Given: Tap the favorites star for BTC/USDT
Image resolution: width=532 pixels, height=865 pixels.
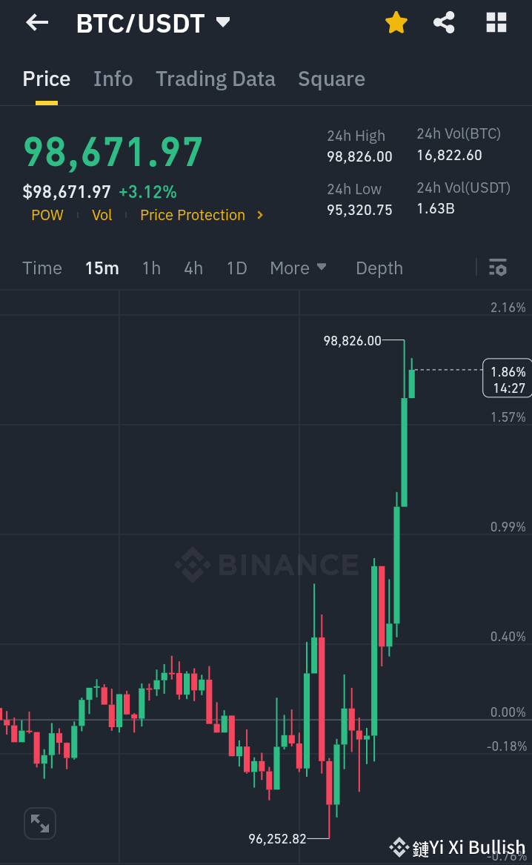Looking at the screenshot, I should (396, 22).
